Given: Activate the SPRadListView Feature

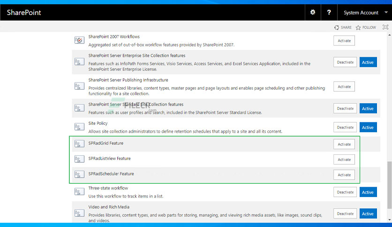Looking at the screenshot, I should click(x=344, y=159).
